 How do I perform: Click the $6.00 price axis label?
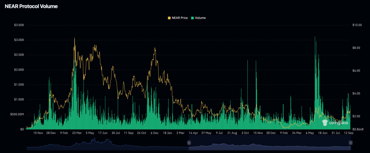[356, 71]
